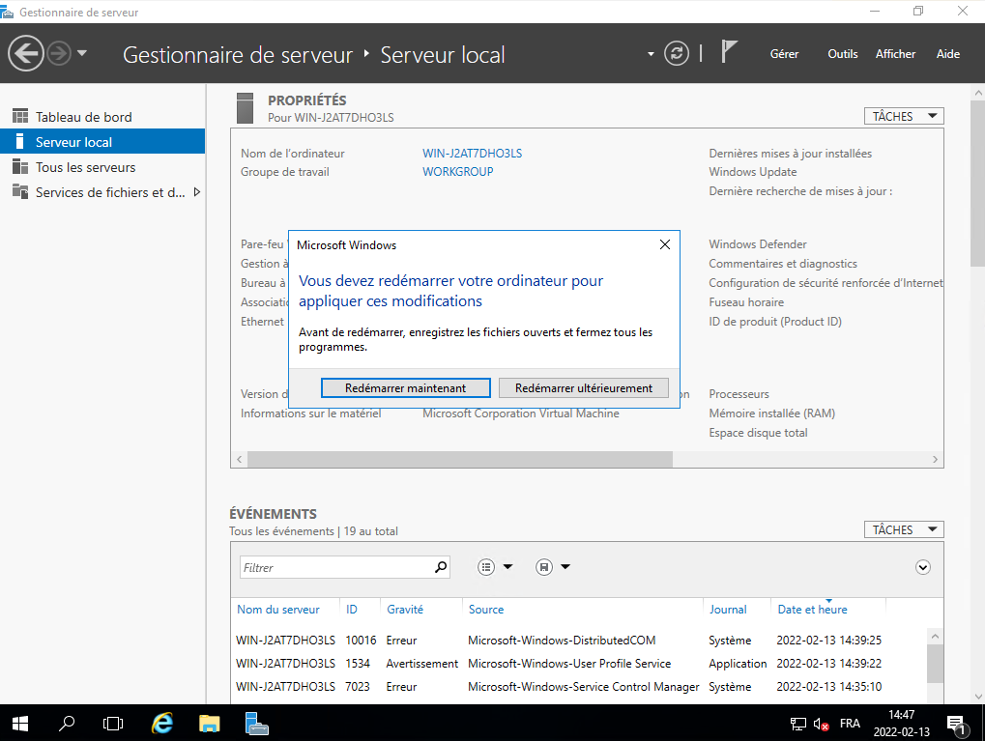Click the refresh icon in header
985x741 pixels.
coord(679,53)
